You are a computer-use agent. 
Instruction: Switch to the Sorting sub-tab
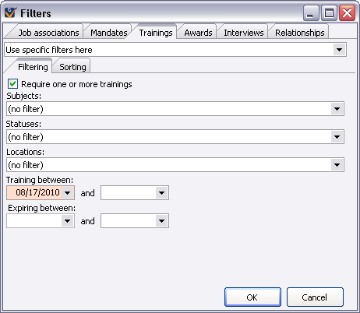pos(72,67)
